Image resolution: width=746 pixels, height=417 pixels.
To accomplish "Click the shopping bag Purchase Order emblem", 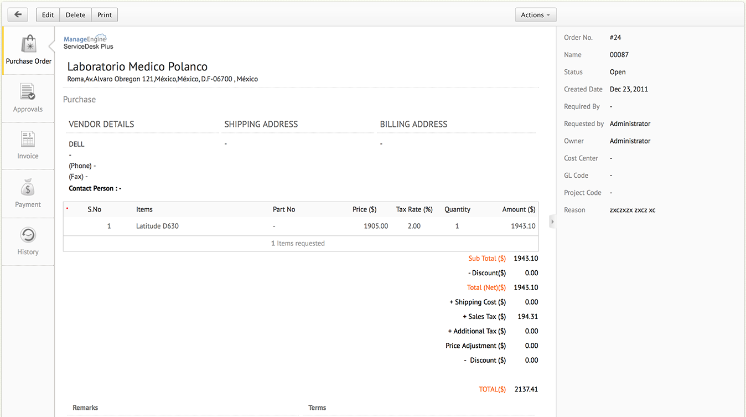I will tap(28, 43).
